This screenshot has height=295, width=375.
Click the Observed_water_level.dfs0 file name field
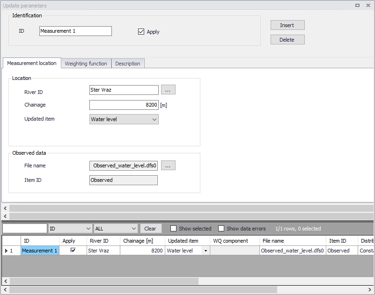coord(124,165)
